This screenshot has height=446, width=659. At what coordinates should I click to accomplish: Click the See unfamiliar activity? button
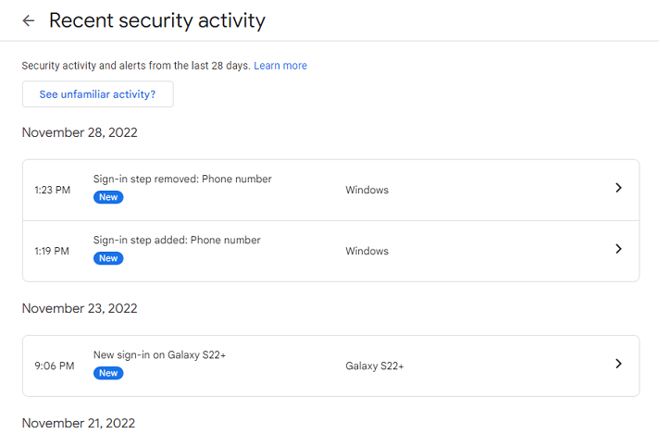click(97, 94)
